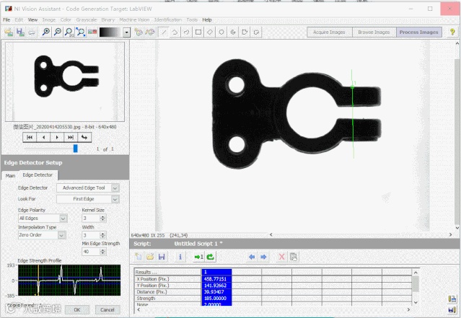Open the View menu

pyautogui.click(x=32, y=19)
